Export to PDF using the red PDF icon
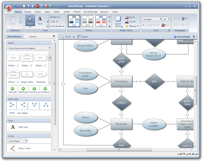Image resolution: width=204 pixels, height=162 pixels. click(37, 6)
